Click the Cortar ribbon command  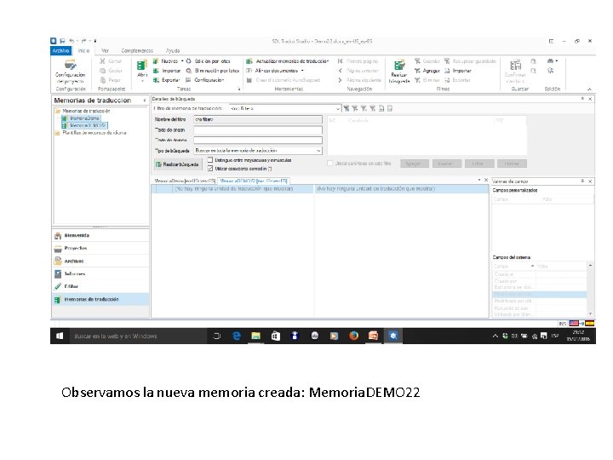coord(111,61)
